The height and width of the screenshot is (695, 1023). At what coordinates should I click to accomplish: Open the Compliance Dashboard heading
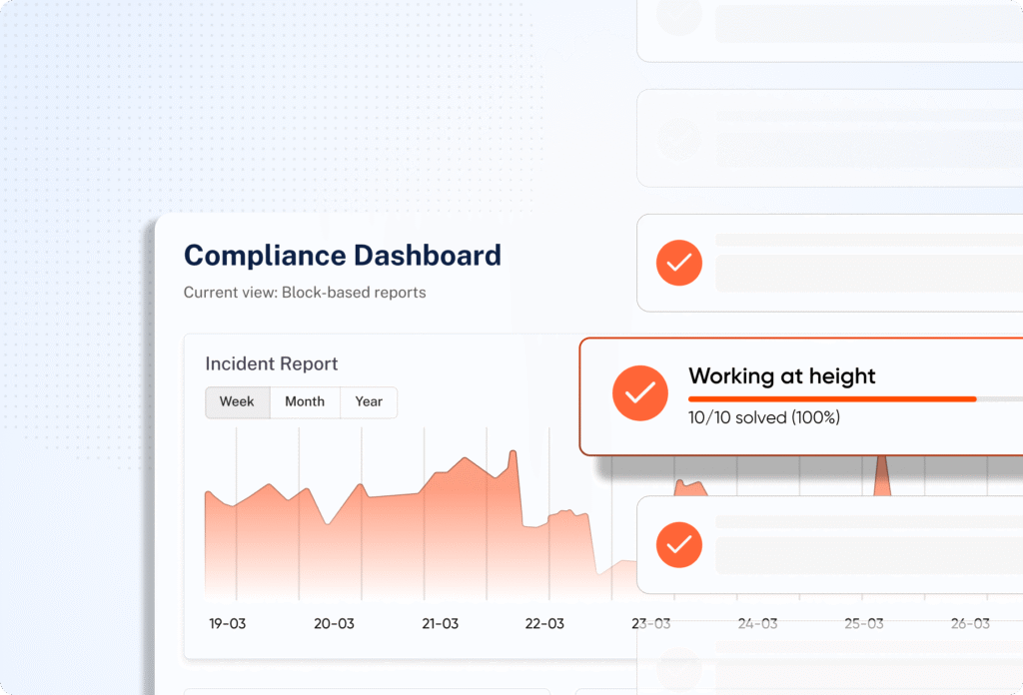tap(342, 256)
